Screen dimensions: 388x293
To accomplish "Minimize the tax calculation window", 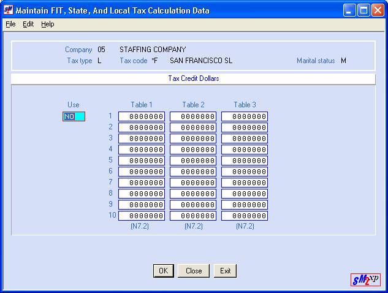I will pyautogui.click(x=349, y=10).
